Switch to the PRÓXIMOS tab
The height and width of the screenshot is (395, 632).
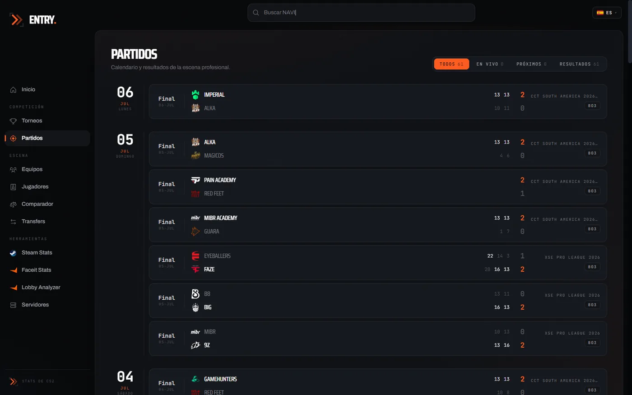tap(531, 64)
